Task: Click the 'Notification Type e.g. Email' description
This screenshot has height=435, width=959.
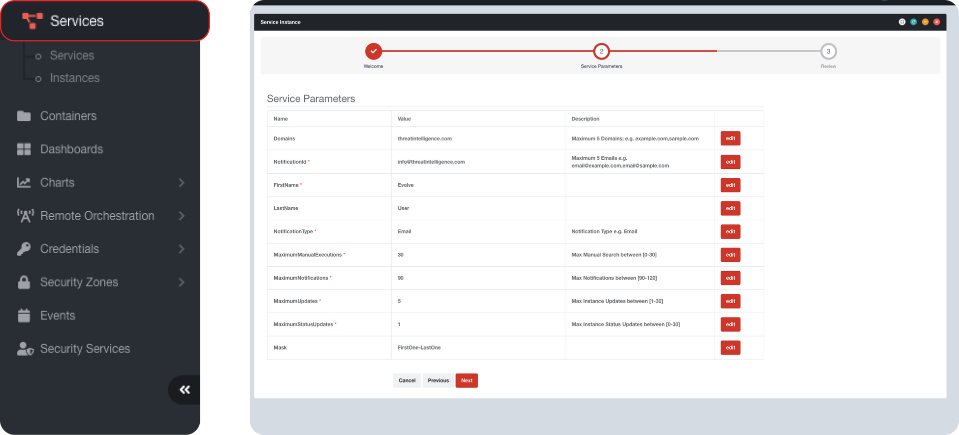Action: [x=604, y=232]
